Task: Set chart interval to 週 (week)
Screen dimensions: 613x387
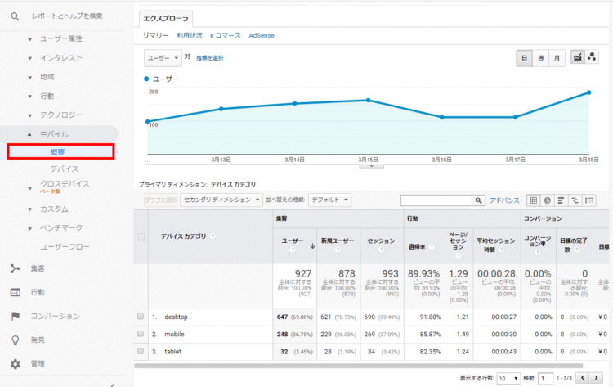Action: point(541,58)
